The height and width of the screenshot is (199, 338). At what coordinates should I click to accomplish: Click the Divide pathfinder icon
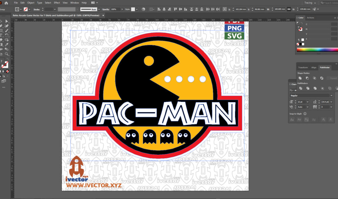[300, 88]
